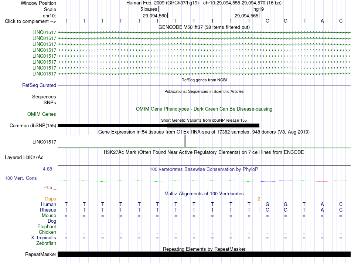
Task: Click the orange gap count 2
Action: click(x=259, y=199)
